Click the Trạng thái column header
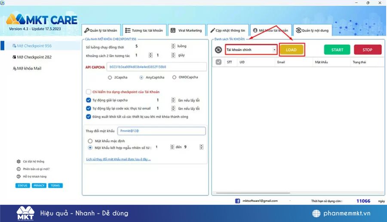 [359, 62]
